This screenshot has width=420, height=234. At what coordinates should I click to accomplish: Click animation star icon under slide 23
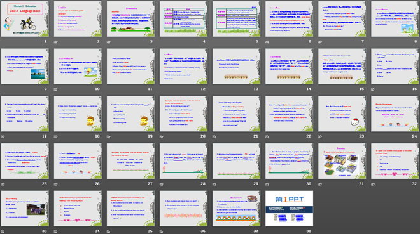pyautogui.click(x=320, y=136)
